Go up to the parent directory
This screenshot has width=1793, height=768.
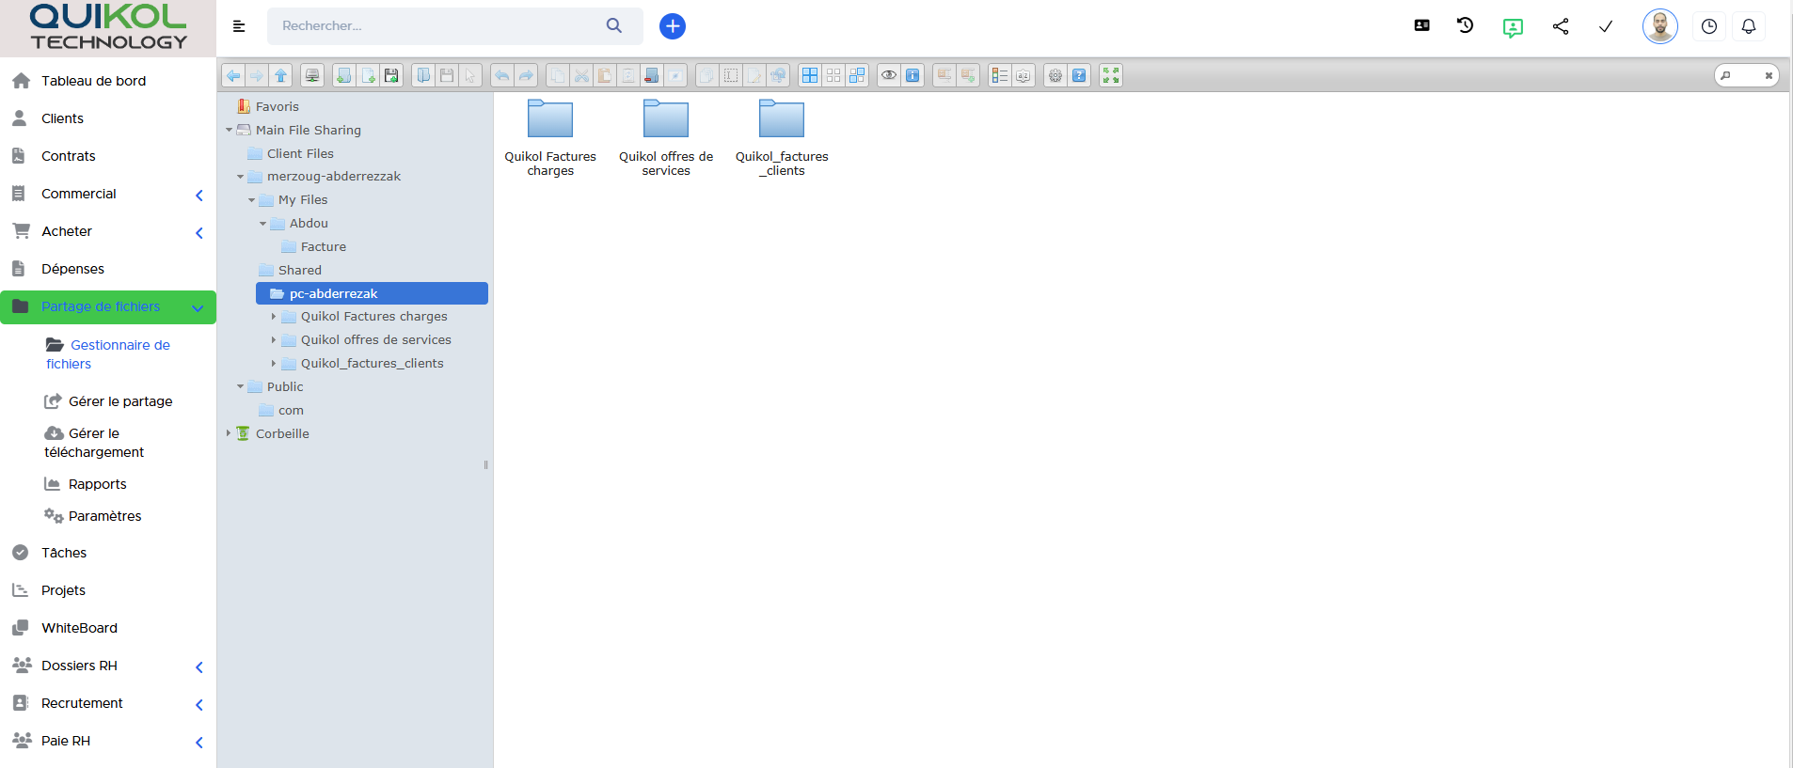point(280,76)
